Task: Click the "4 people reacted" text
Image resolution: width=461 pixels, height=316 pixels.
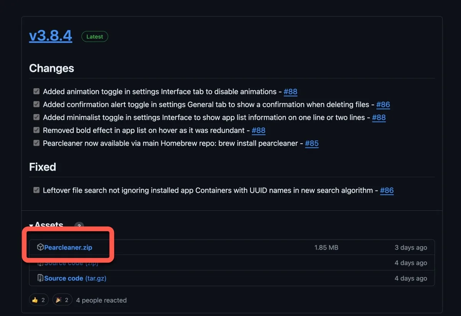Action: (x=101, y=300)
